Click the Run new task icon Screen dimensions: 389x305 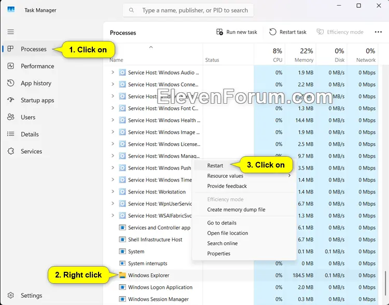point(219,32)
